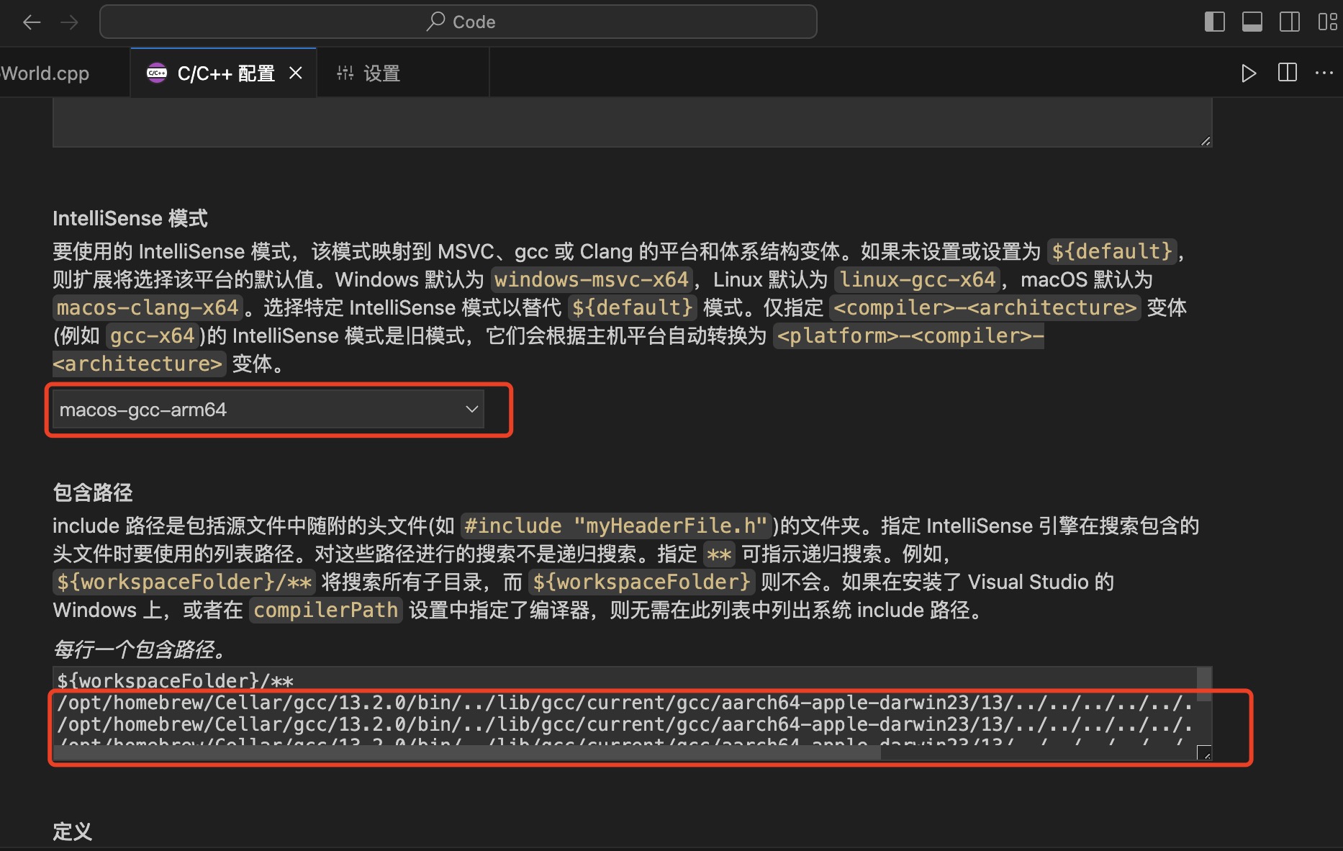Image resolution: width=1343 pixels, height=851 pixels.
Task: Click the #include "myHeaderFile.h" code label
Action: 616,526
